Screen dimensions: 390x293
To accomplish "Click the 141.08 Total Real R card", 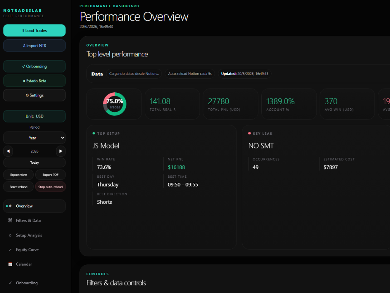I will click(172, 104).
